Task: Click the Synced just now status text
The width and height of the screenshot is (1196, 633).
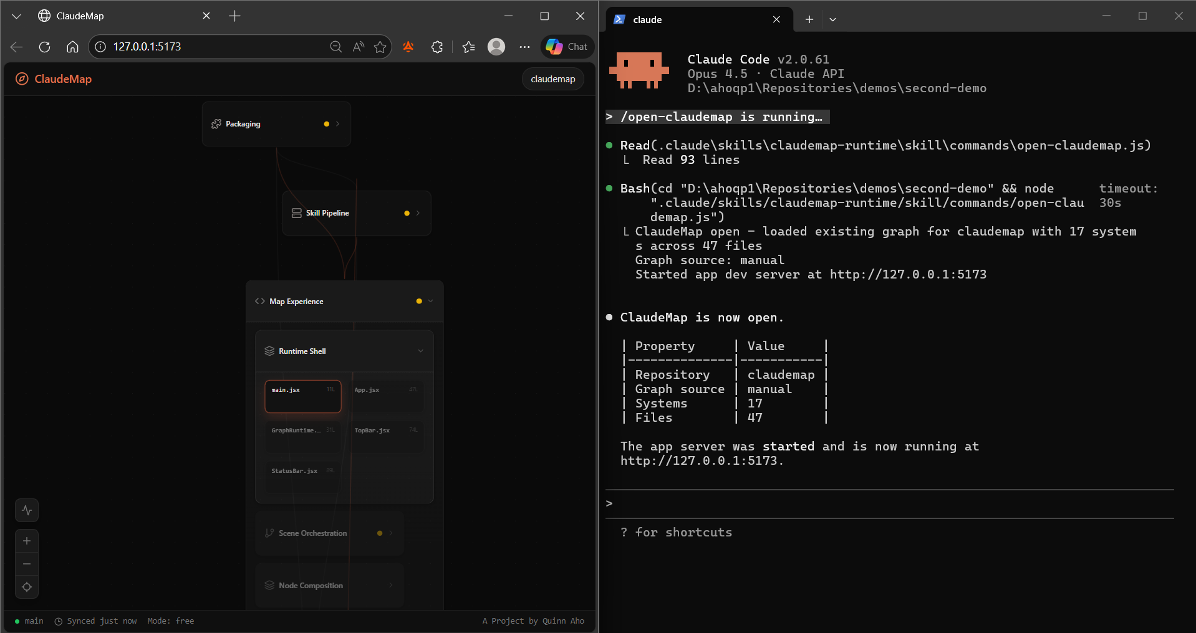Action: point(102,621)
